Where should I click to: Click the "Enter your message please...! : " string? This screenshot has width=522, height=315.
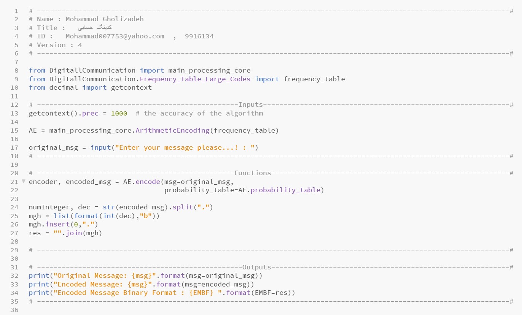point(185,147)
